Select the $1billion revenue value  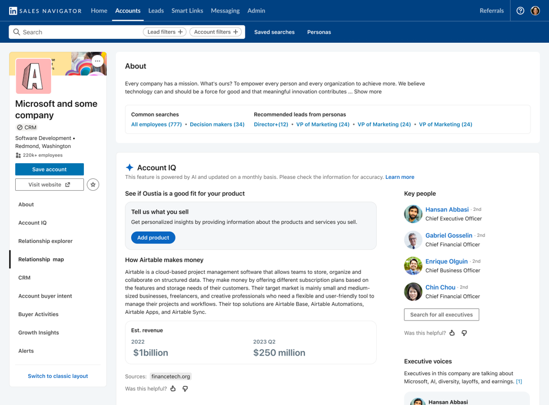[x=151, y=353]
